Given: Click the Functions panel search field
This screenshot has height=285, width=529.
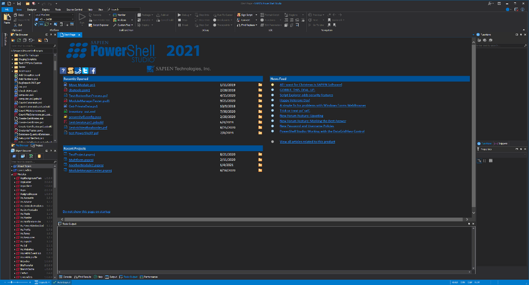Looking at the screenshot, I should point(501,46).
